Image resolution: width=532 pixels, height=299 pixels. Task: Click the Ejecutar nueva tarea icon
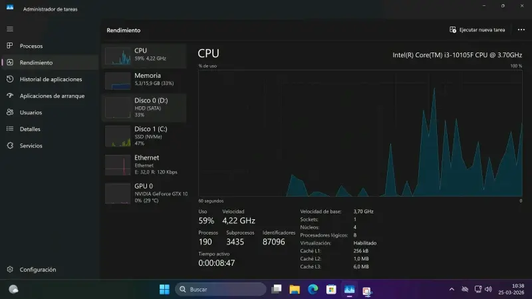(453, 30)
